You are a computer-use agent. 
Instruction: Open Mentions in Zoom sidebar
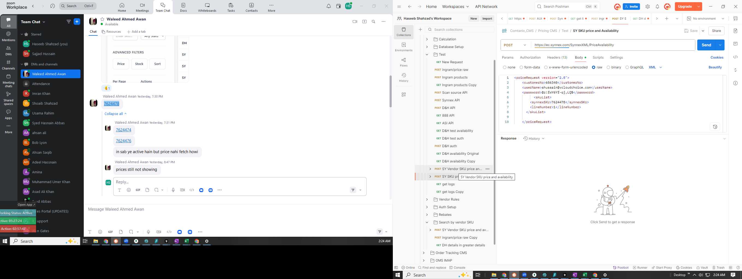pyautogui.click(x=9, y=37)
